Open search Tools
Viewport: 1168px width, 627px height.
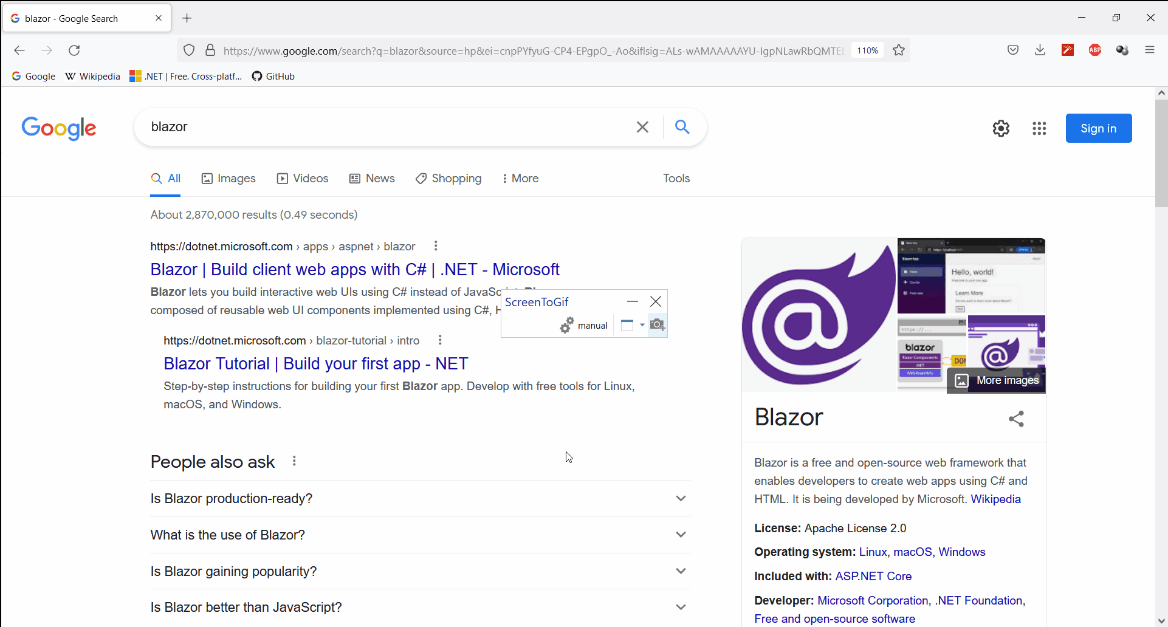[x=676, y=179]
